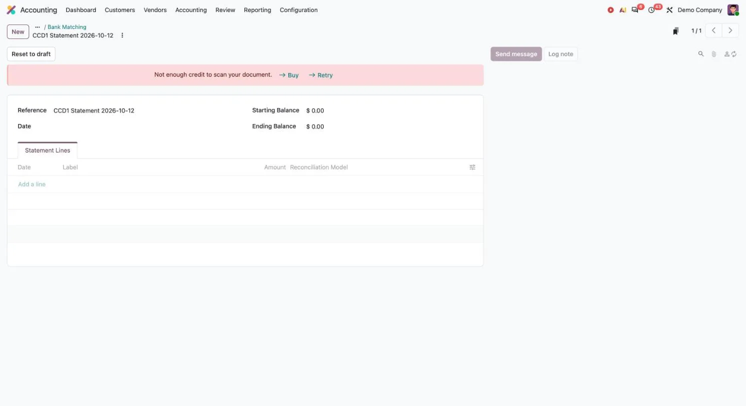The image size is (746, 406).
Task: Open the Review menu
Action: point(225,10)
